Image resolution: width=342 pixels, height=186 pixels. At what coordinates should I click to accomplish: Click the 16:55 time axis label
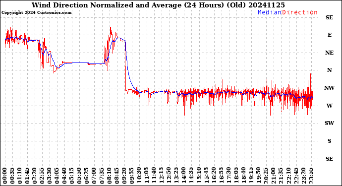tap(221, 176)
